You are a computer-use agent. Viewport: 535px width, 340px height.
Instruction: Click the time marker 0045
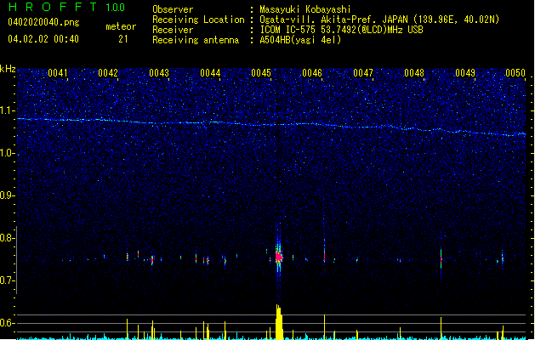tap(261, 73)
